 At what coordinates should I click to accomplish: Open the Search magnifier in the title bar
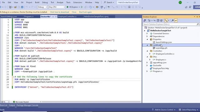105,2
